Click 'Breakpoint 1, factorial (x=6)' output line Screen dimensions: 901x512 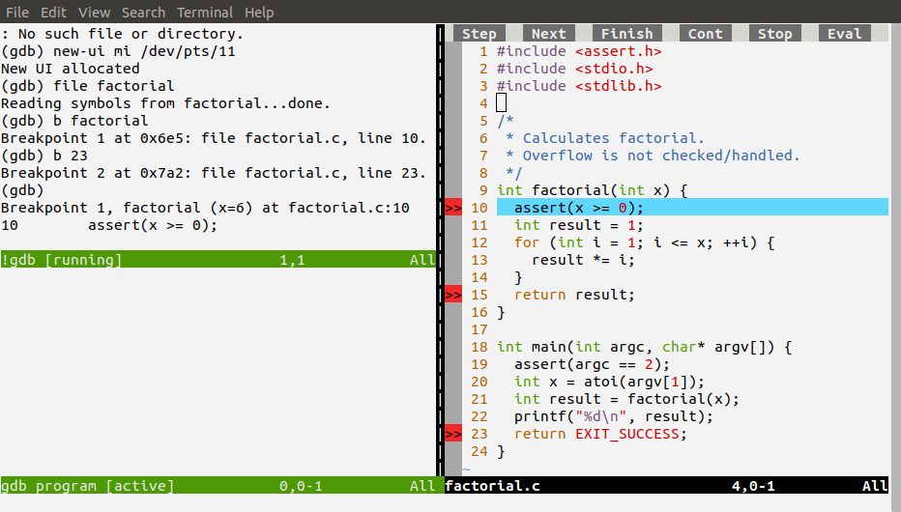pyautogui.click(x=205, y=207)
